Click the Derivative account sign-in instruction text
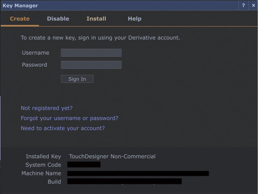The image size is (258, 194). click(100, 38)
